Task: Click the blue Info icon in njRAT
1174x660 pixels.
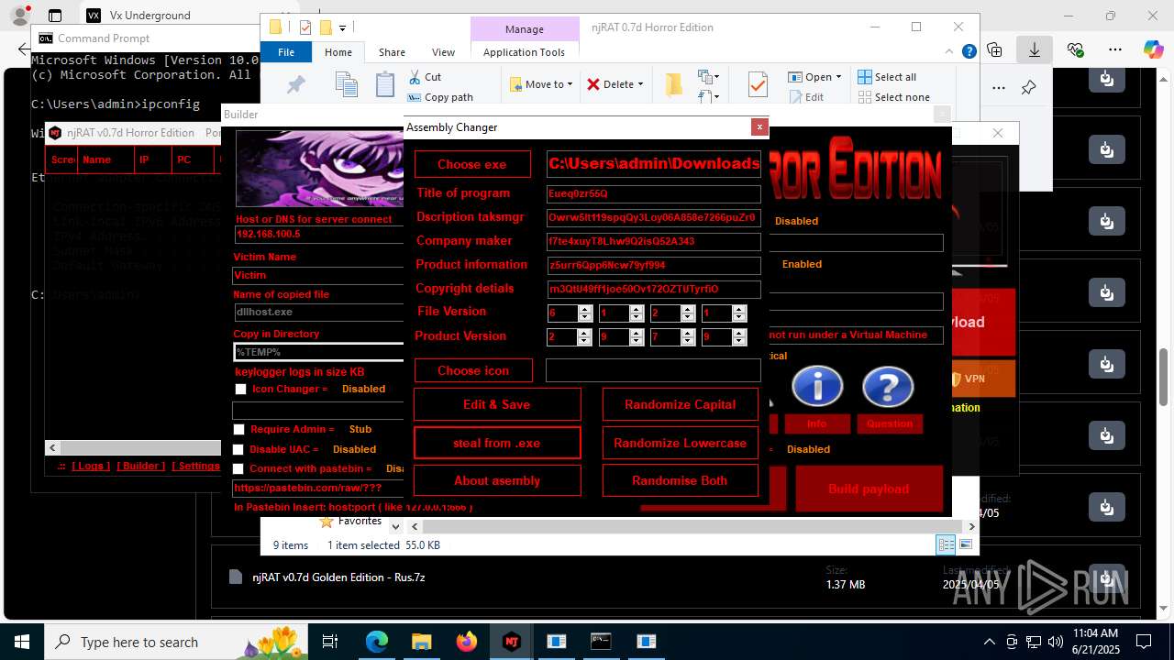Action: [x=817, y=388]
